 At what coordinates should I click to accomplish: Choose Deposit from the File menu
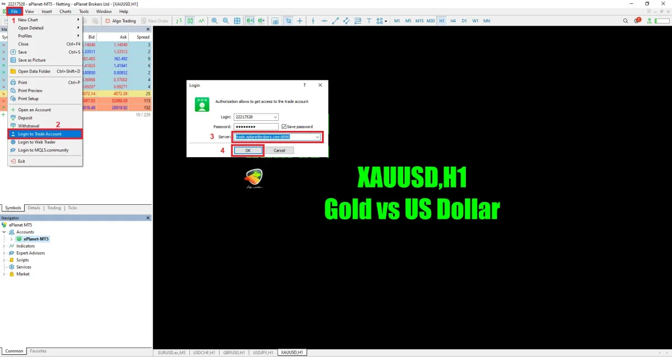[x=45, y=118]
